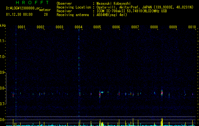199x126 pixels.
Task: Click the 'Receiver' field label
Action: click(64, 11)
